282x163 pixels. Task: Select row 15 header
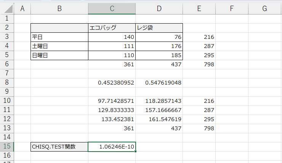coord(7,147)
